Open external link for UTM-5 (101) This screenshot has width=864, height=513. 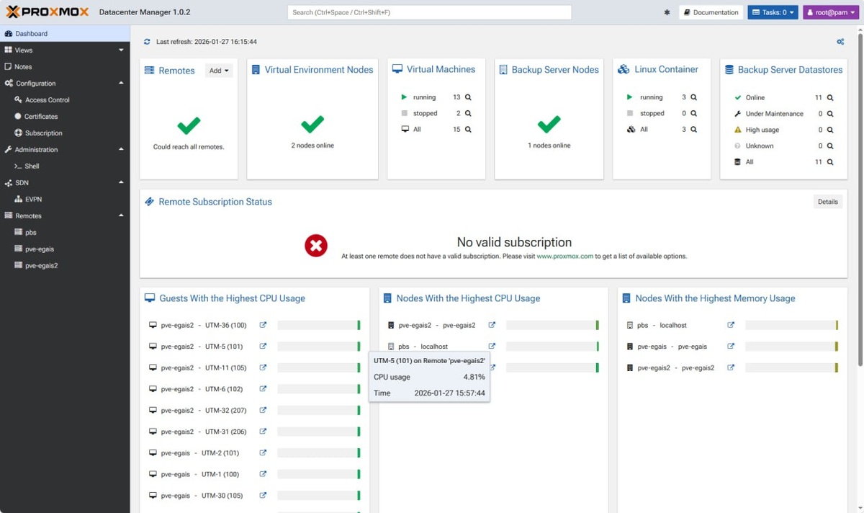263,347
